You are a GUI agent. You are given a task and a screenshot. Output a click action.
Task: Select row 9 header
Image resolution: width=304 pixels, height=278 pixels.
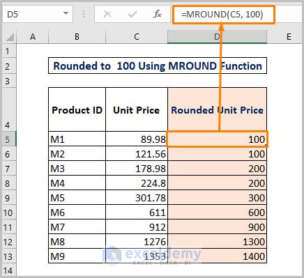[x=9, y=197]
